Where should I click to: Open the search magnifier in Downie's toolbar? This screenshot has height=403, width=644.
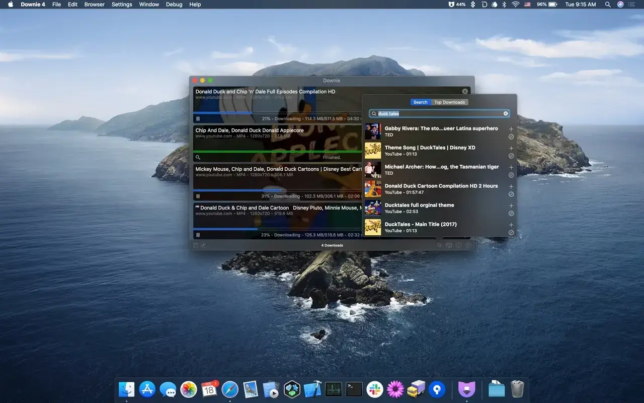pos(439,245)
